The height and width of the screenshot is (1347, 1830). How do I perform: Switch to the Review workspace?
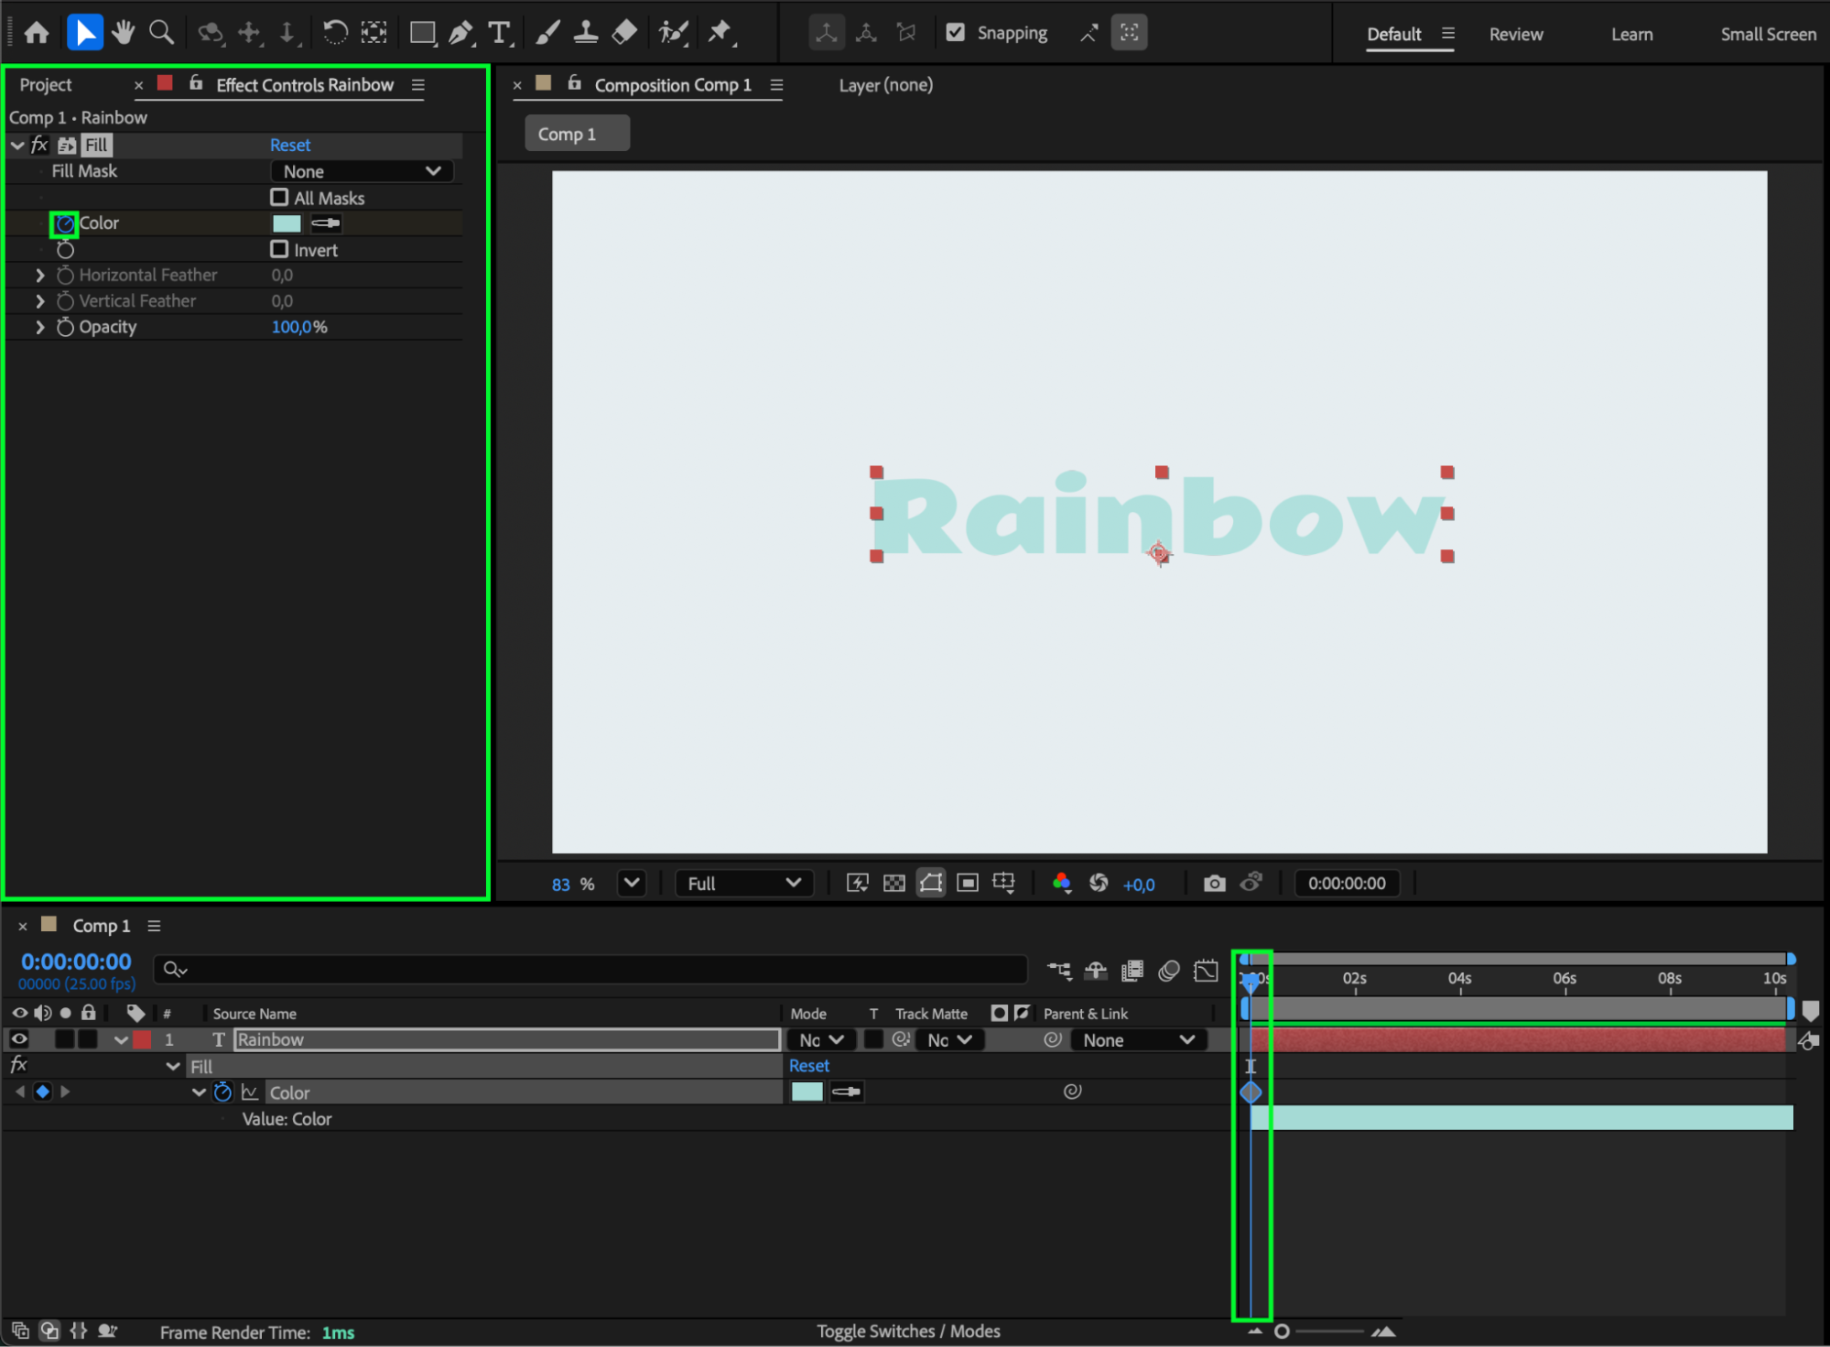coord(1515,35)
